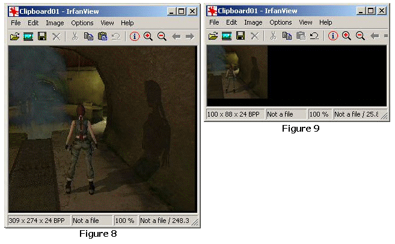Screen dimensions: 395x244
Task: Open Help menu in Figure 8 window
Action: (x=127, y=23)
